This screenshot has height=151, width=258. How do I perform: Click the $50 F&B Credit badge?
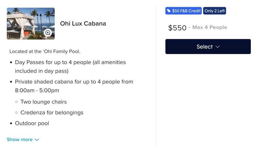[184, 11]
